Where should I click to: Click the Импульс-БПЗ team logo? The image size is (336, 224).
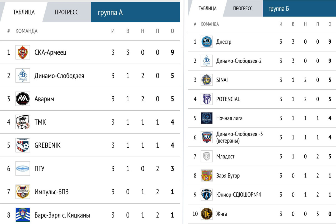[22, 192]
